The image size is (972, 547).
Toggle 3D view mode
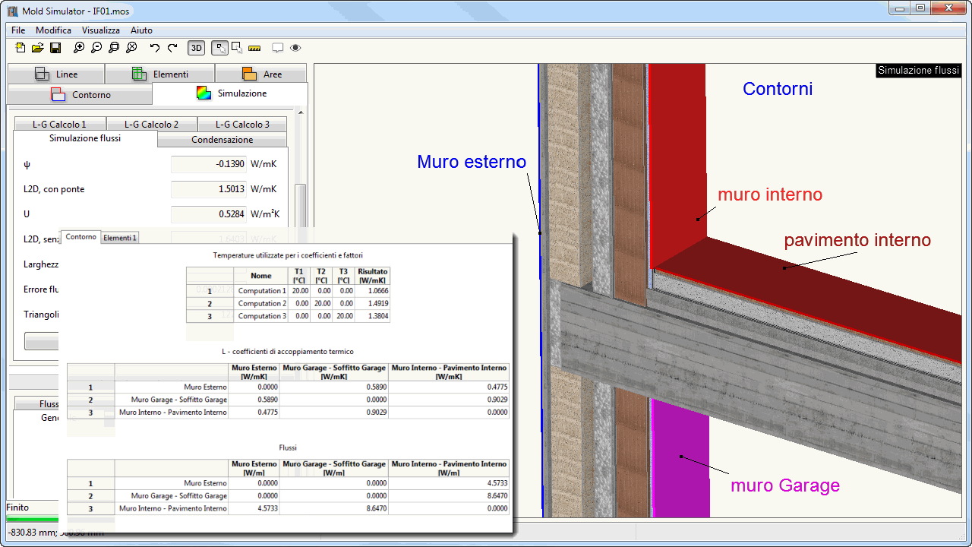tap(196, 48)
